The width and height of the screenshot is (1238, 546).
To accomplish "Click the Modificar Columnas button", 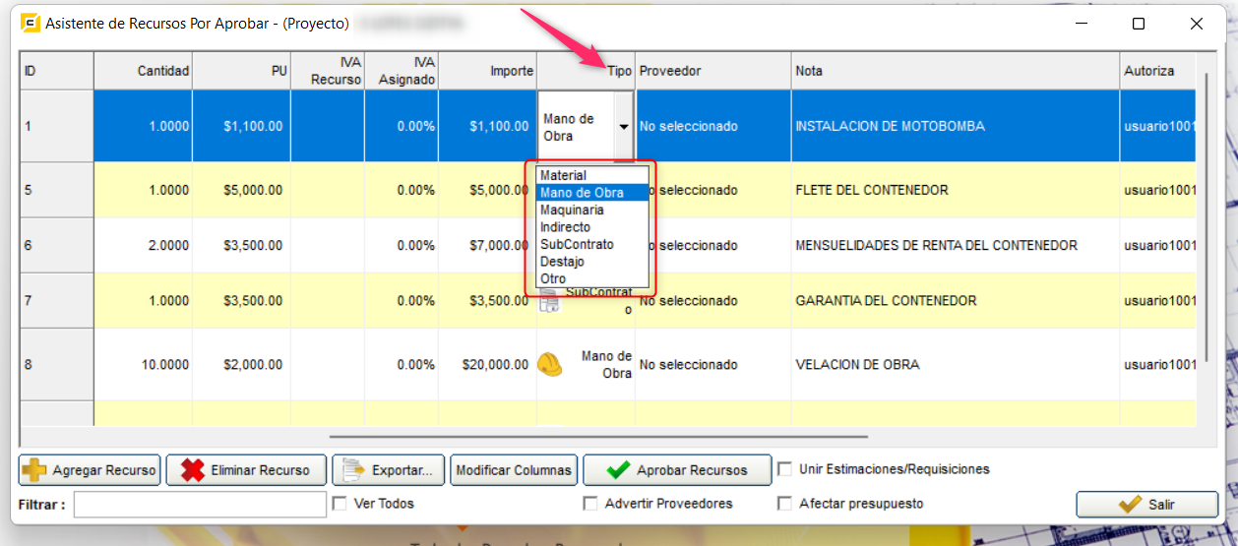I will pyautogui.click(x=513, y=470).
